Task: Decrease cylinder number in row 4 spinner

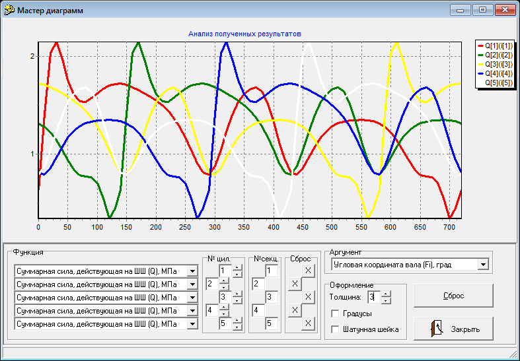Action: [224, 314]
